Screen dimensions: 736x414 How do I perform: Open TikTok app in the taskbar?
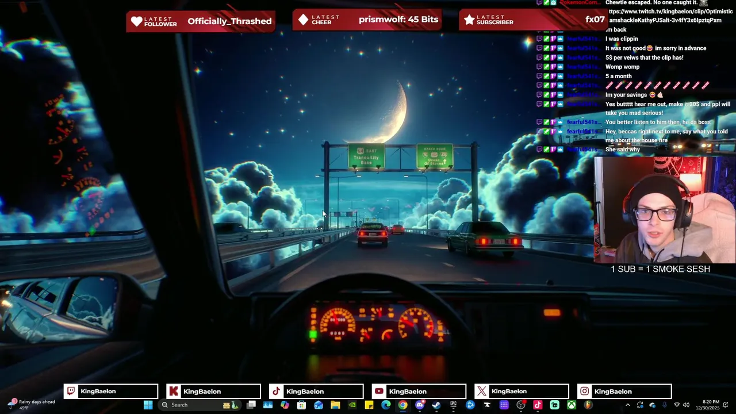point(538,405)
